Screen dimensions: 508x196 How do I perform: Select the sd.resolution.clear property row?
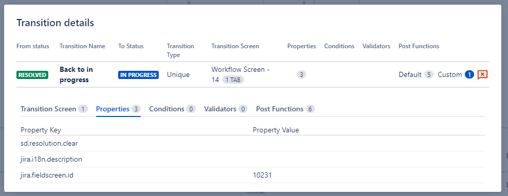(253, 143)
